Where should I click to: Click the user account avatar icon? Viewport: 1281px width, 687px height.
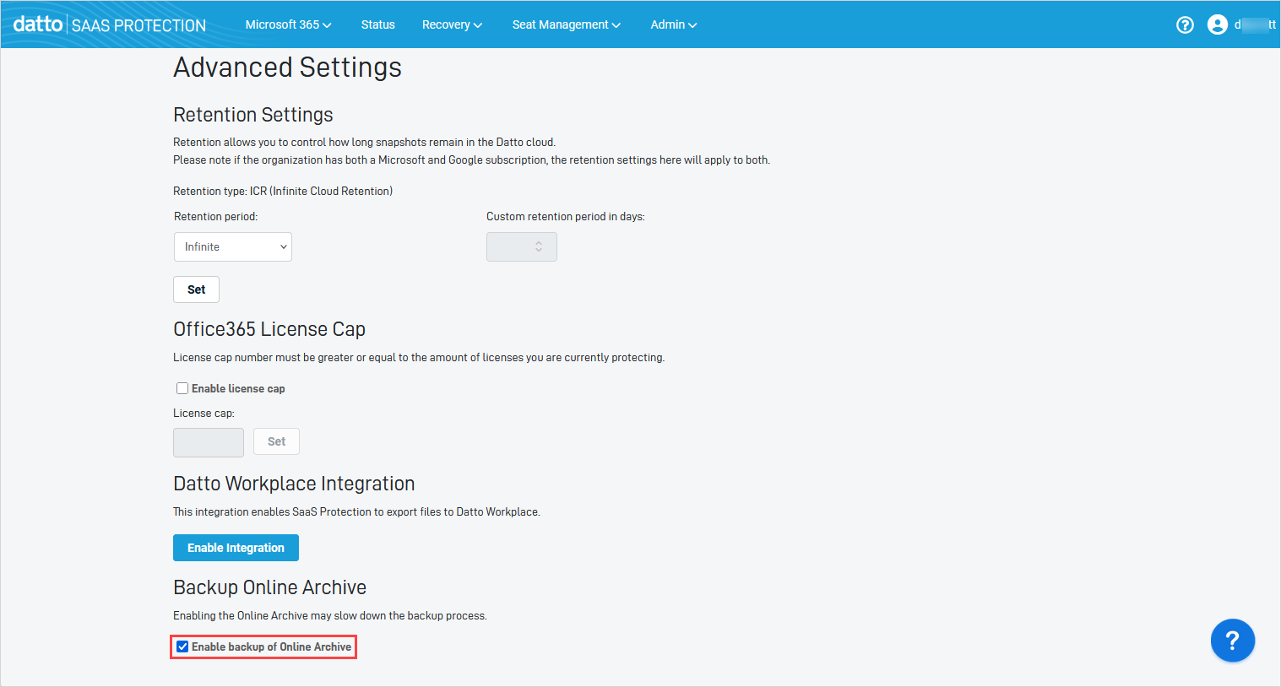coord(1217,24)
